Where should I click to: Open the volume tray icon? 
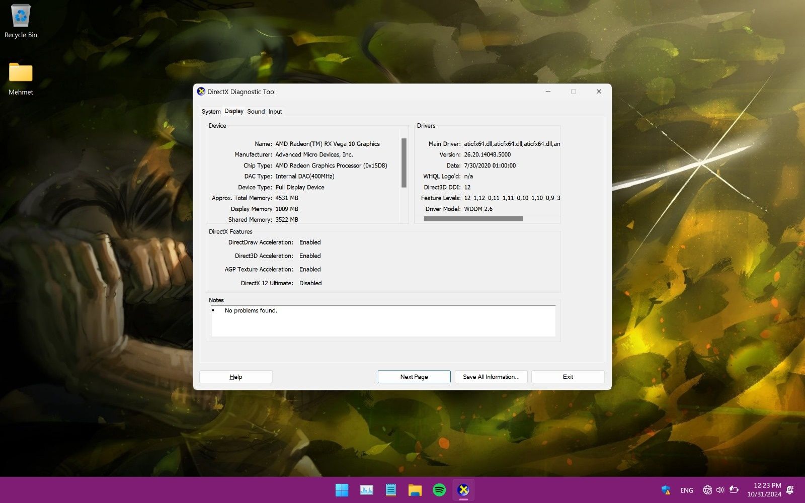click(x=720, y=490)
